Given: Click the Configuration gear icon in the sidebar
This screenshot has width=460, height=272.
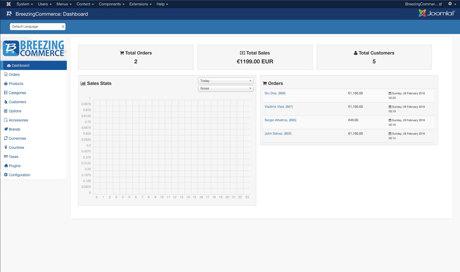Looking at the screenshot, I should (x=6, y=175).
